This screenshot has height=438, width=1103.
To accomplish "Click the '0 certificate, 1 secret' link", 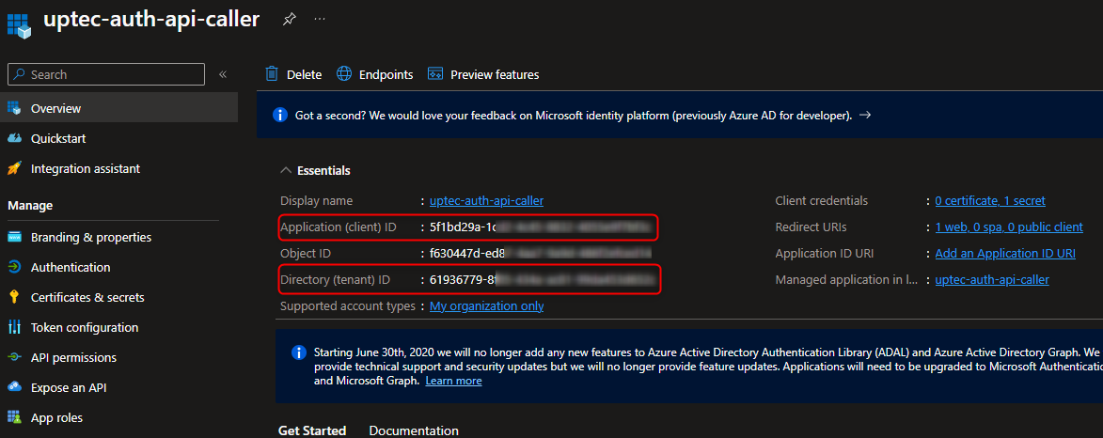I will 989,200.
